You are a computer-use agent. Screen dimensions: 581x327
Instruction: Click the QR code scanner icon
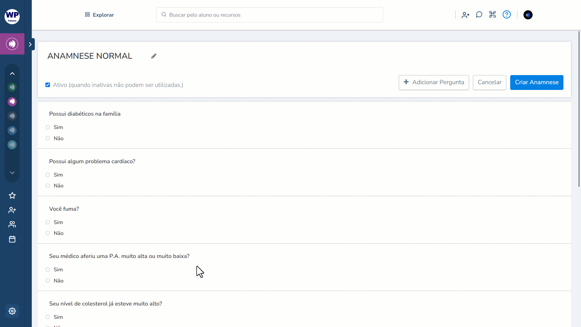[x=493, y=15]
